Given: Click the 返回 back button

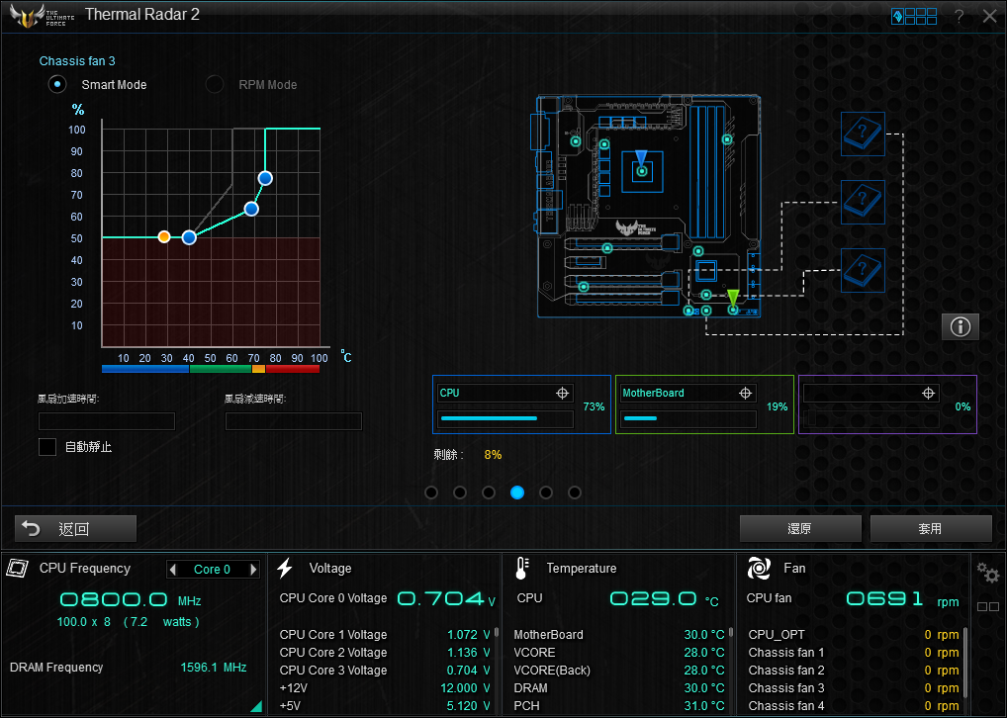Looking at the screenshot, I should click(75, 529).
